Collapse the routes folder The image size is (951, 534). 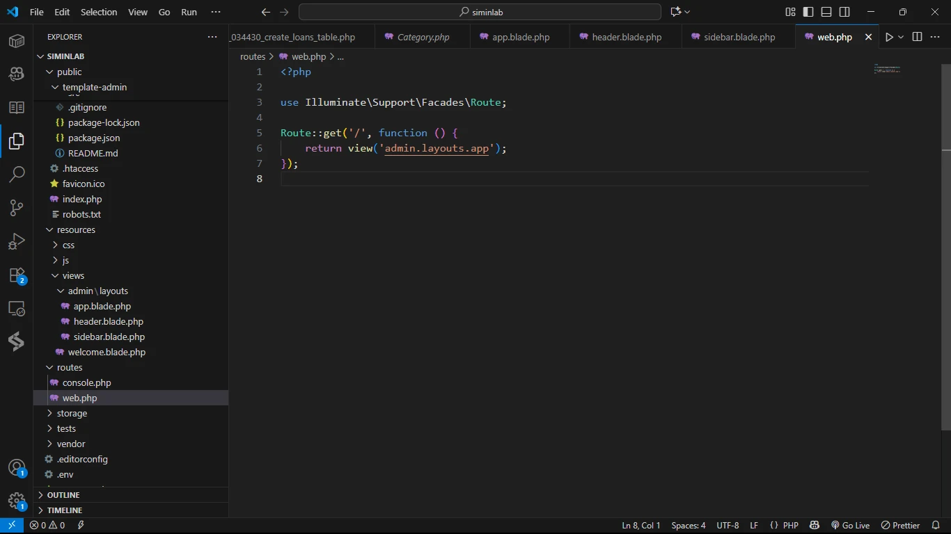point(70,367)
